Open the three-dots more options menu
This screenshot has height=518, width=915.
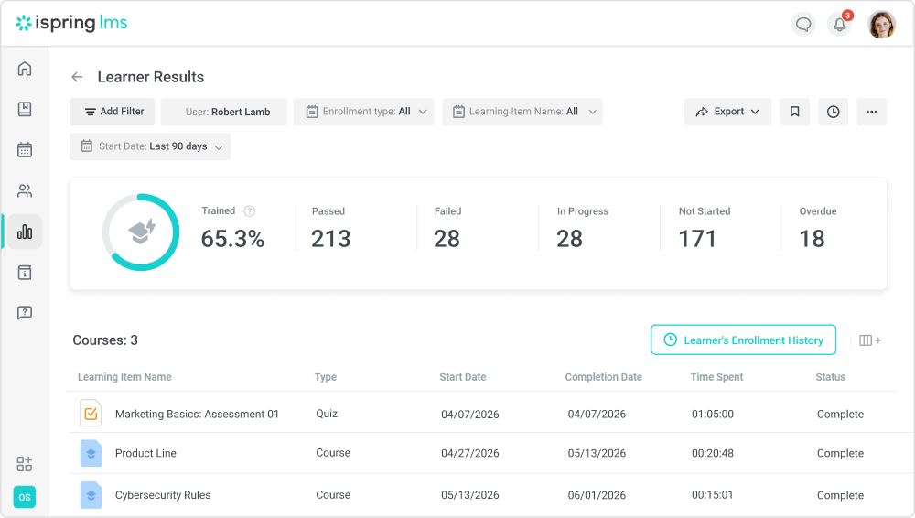[872, 112]
